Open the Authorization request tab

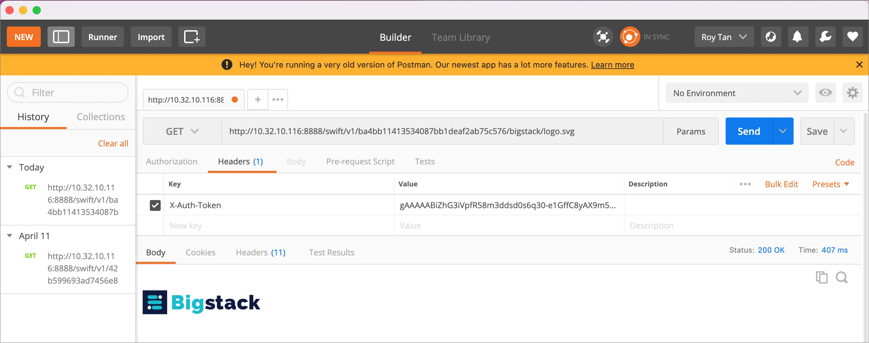point(172,162)
